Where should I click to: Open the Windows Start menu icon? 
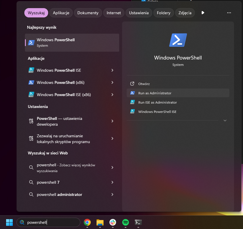9,222
